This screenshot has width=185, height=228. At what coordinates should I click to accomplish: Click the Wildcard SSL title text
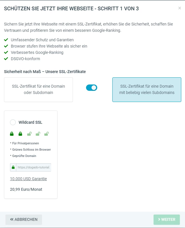coord(30,122)
